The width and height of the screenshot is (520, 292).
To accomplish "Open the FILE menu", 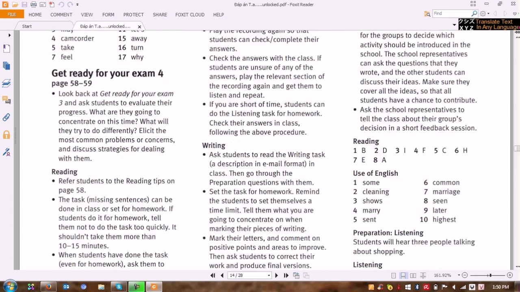I will pyautogui.click(x=12, y=14).
